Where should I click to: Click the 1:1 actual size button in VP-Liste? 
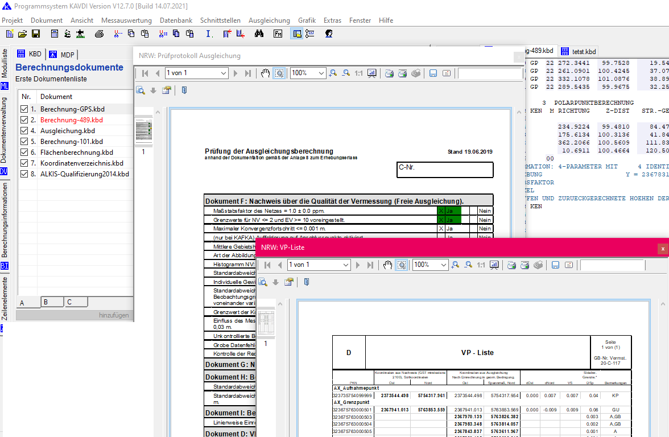[481, 265]
